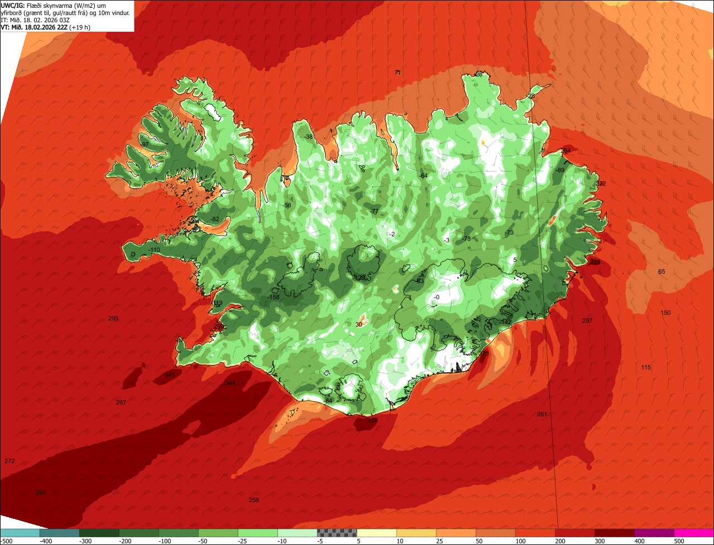Click the 352 value in the lower-left ocean
Viewport: 714px width, 545px height.
pos(41,493)
